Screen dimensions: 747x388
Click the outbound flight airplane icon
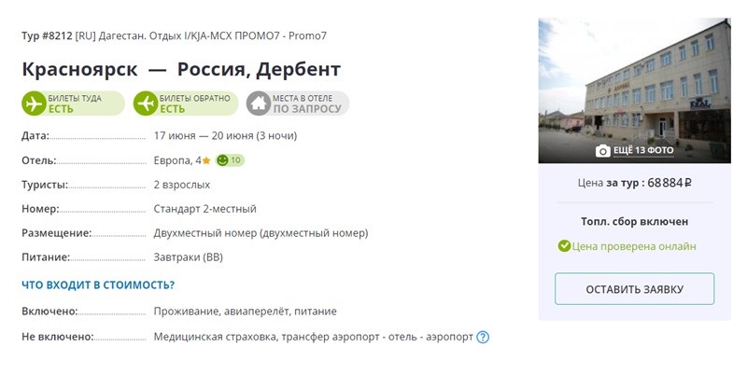(x=34, y=103)
